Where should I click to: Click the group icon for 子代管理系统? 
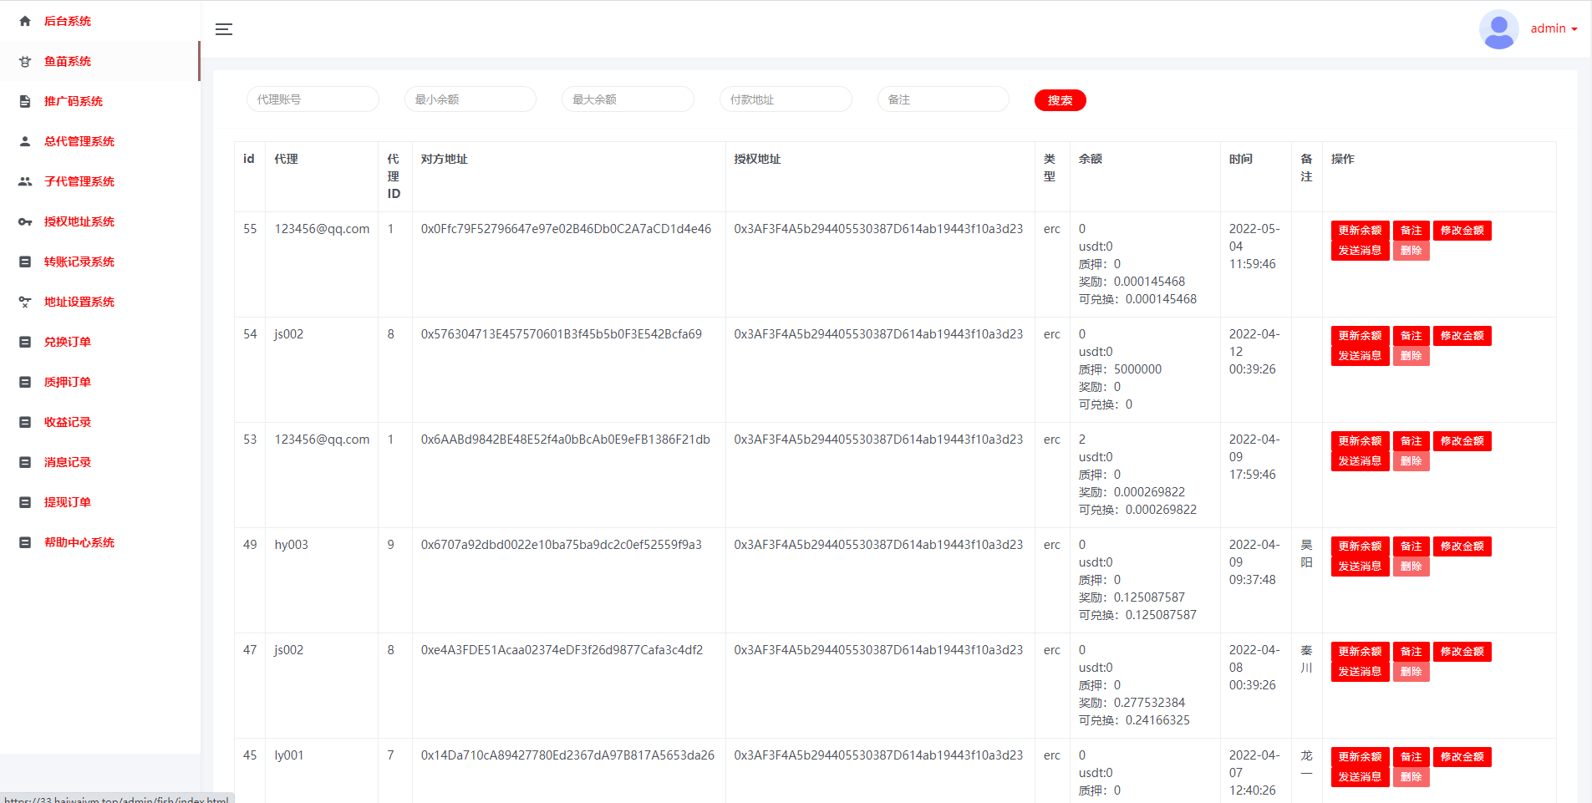pyautogui.click(x=25, y=181)
